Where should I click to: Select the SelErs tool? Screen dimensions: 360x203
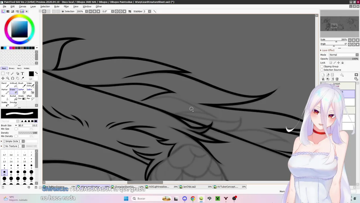30,91
